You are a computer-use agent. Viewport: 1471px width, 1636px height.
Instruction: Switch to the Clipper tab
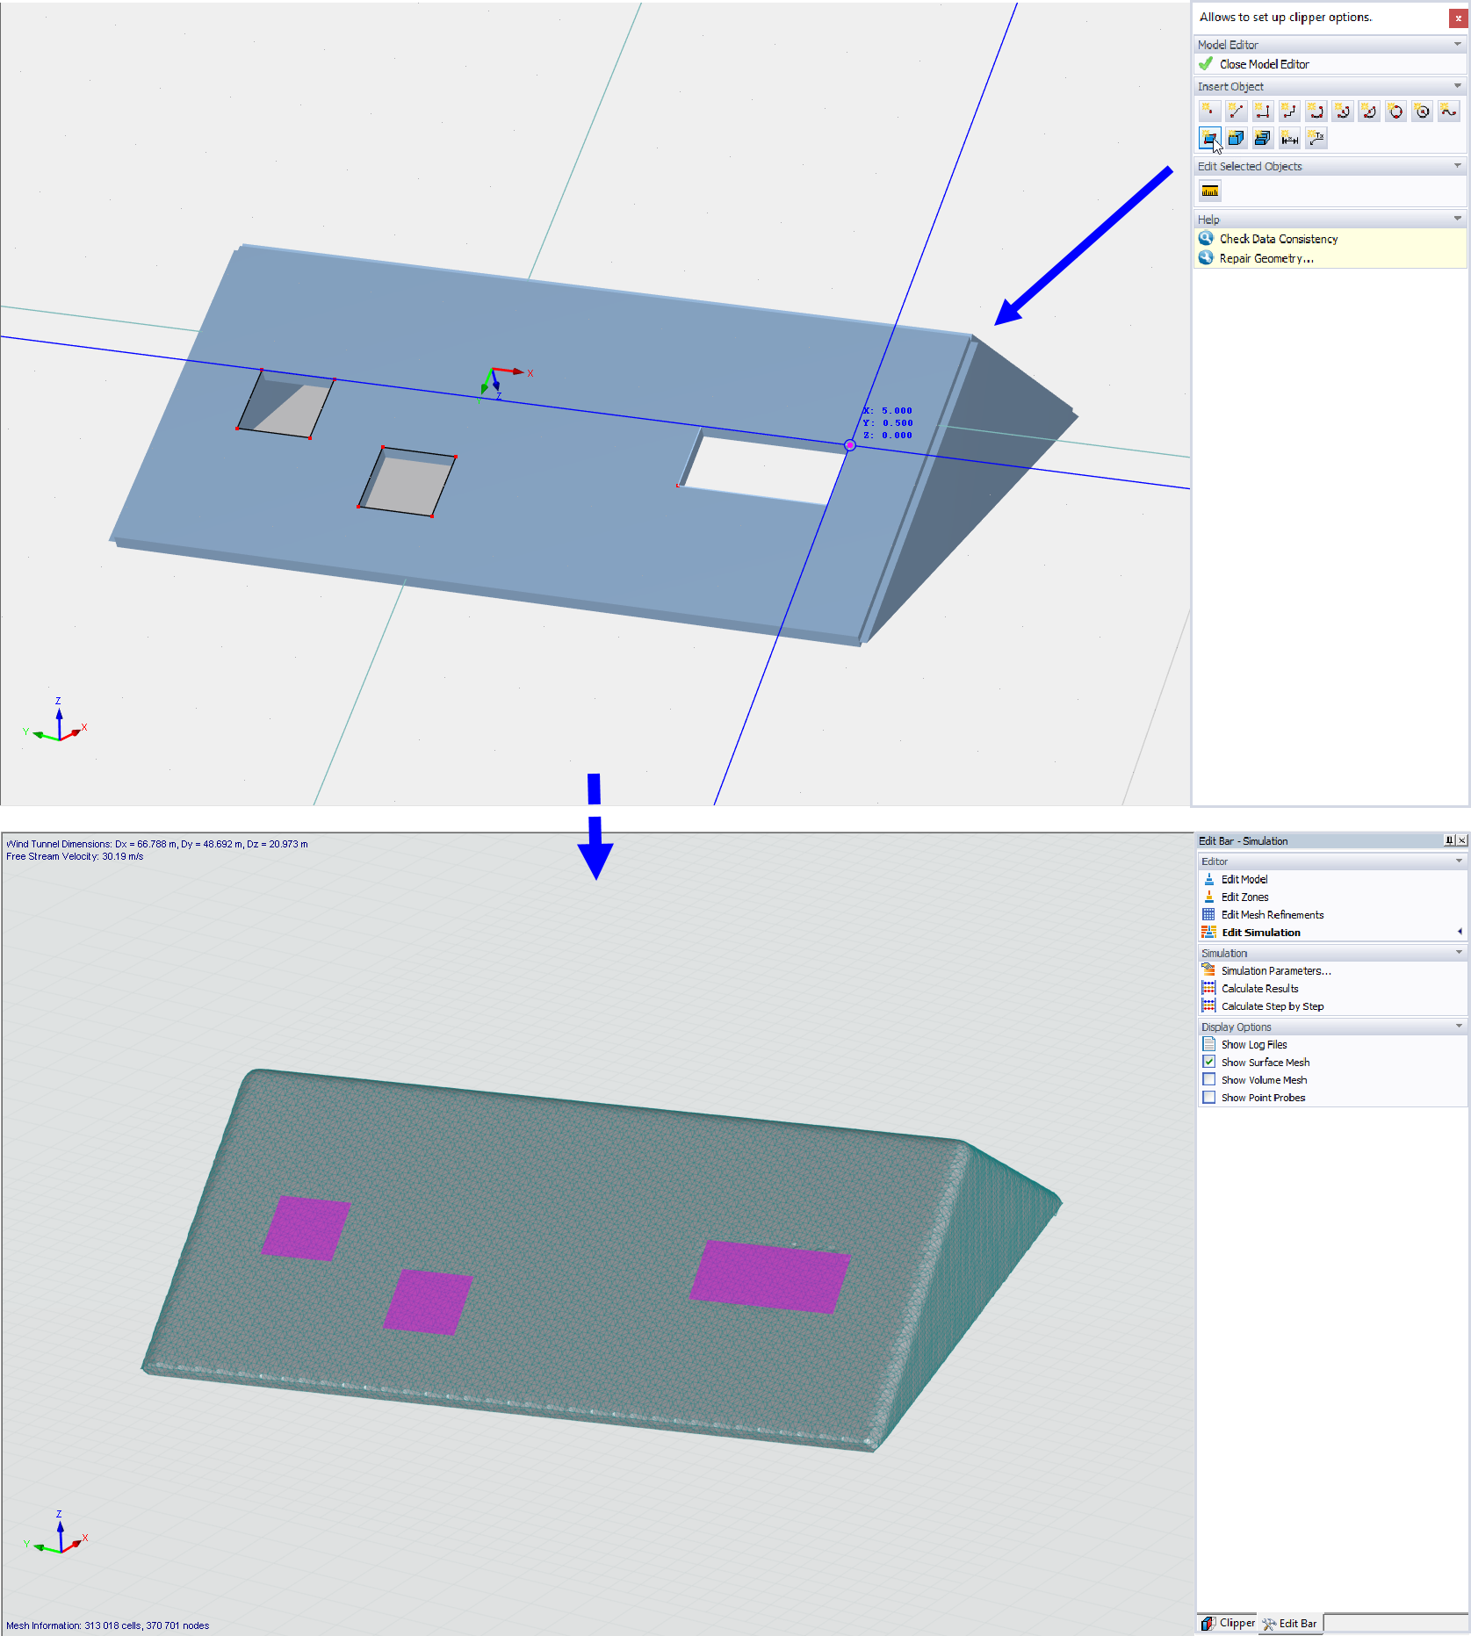click(1229, 1623)
